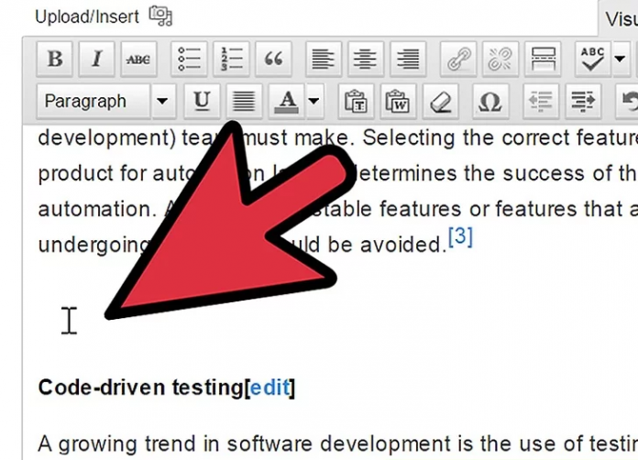Center align the text
This screenshot has height=460, width=638.
click(366, 60)
